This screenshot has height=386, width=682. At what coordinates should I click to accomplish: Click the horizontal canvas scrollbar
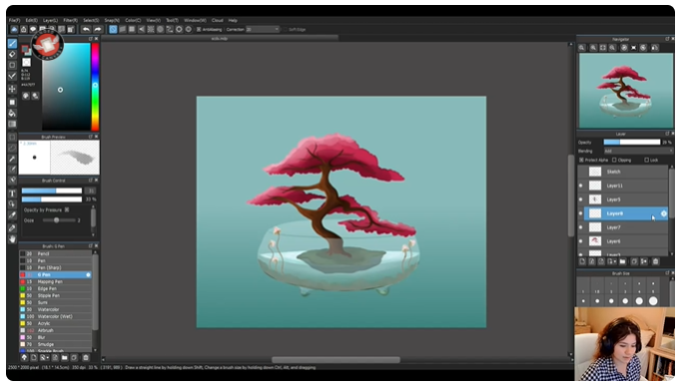pos(336,360)
